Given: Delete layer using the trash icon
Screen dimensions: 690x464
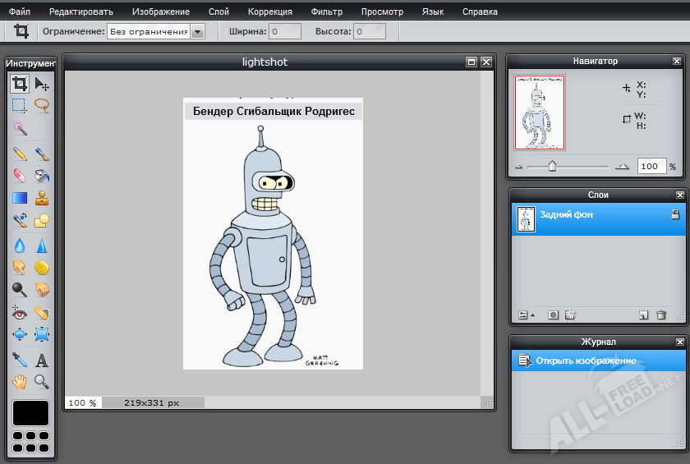Looking at the screenshot, I should tap(661, 315).
